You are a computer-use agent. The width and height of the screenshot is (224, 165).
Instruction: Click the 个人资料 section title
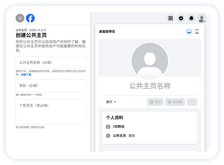115,118
